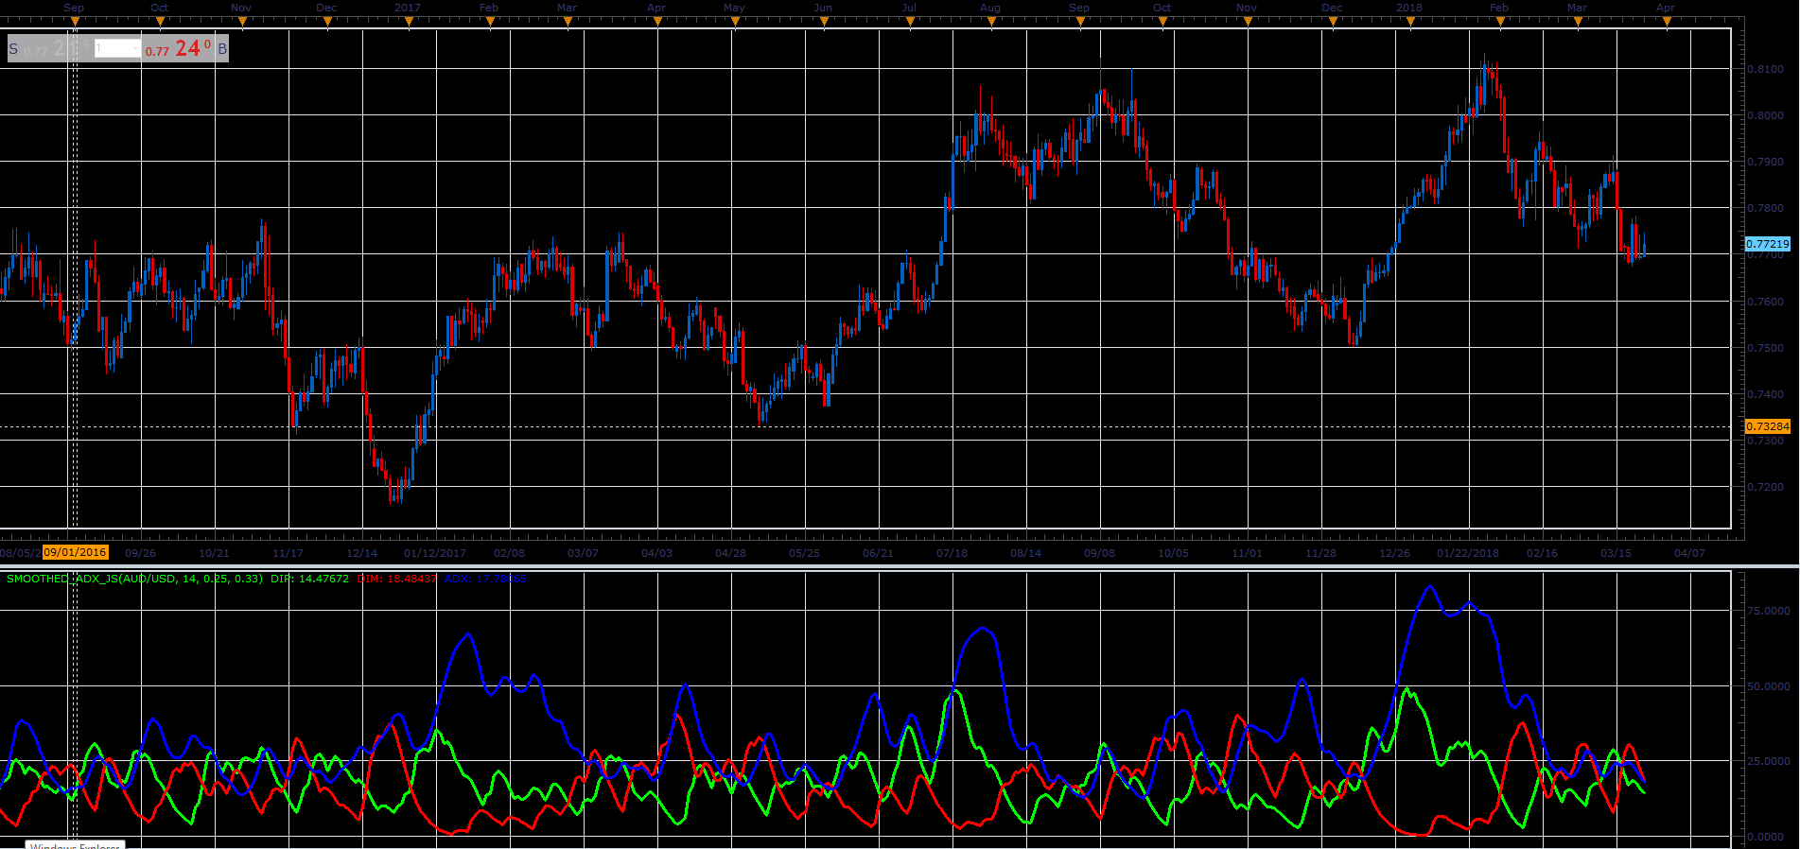Image resolution: width=1800 pixels, height=849 pixels.
Task: Click the 50.0000 indicator axis label
Action: pos(1768,686)
